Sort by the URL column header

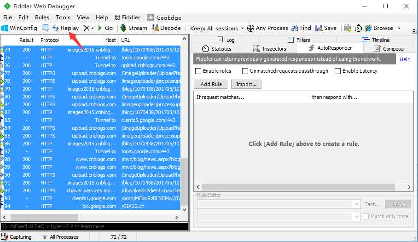click(150, 40)
